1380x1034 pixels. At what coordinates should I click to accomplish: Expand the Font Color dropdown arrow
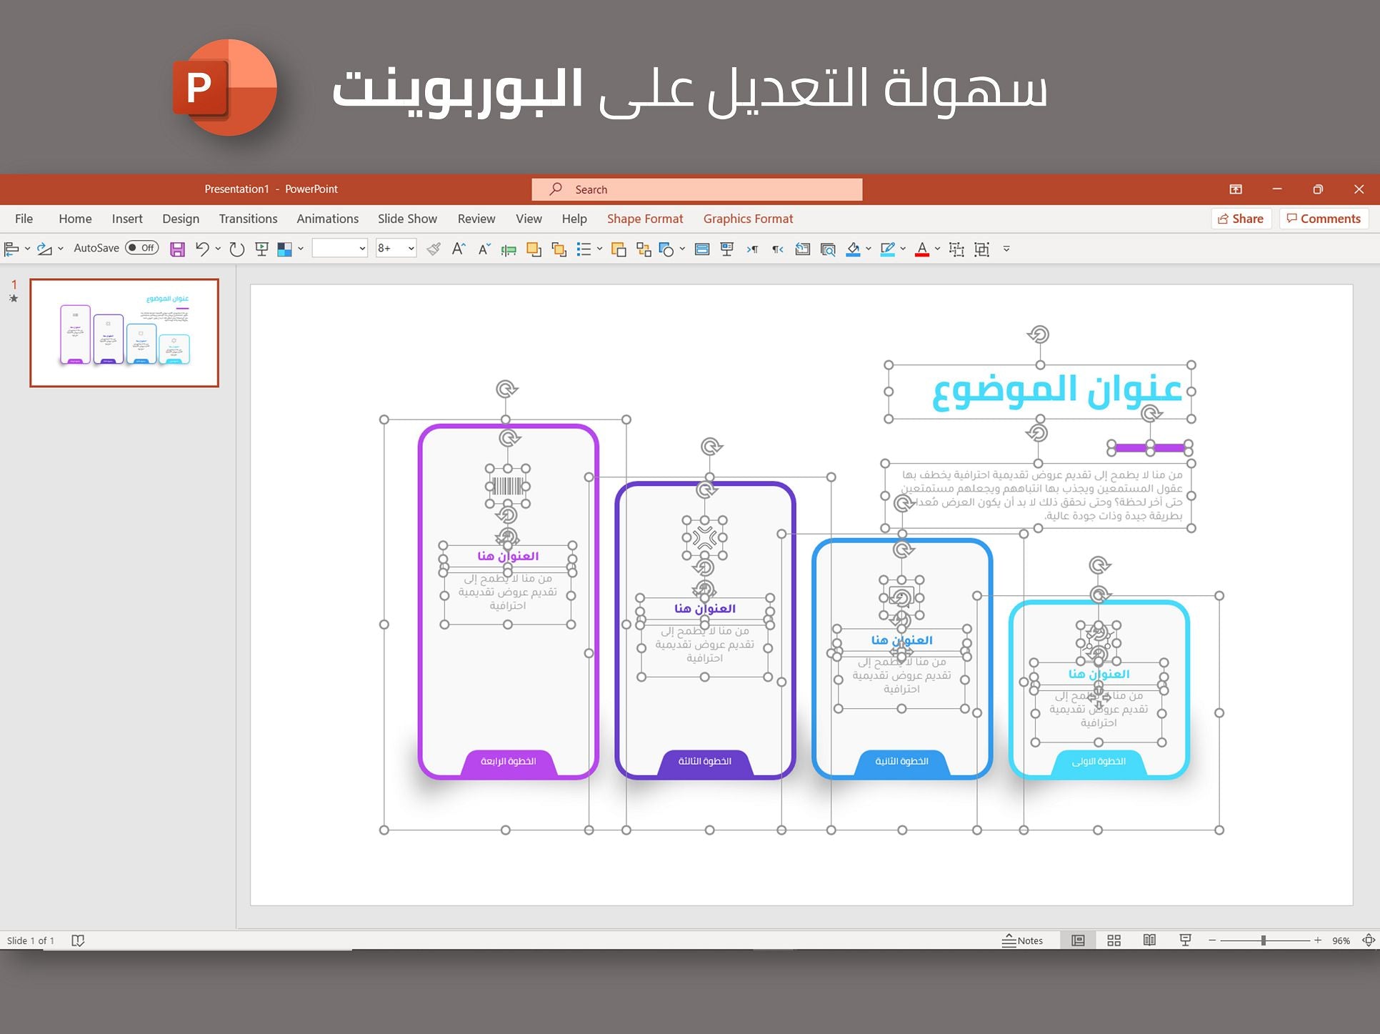coord(937,249)
